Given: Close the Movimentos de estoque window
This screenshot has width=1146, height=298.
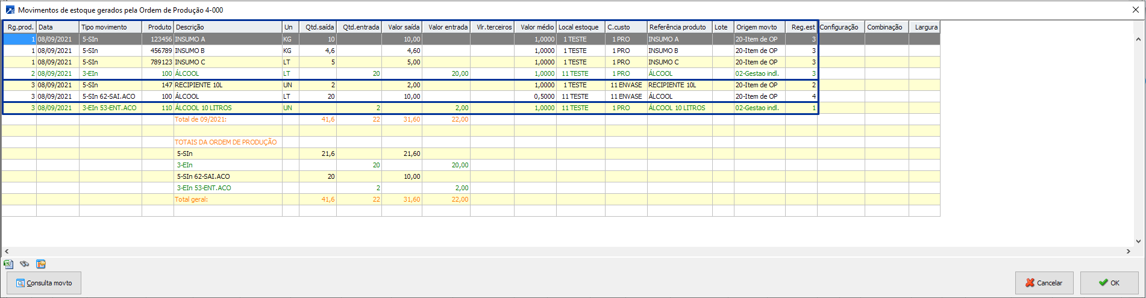Looking at the screenshot, I should coord(1135,10).
